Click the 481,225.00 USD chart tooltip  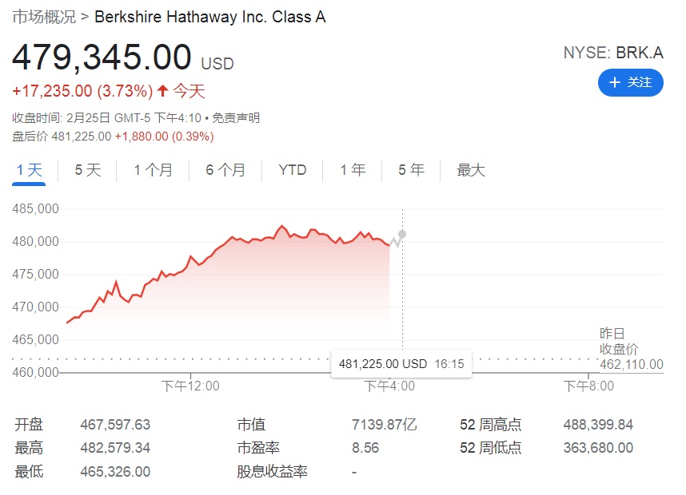(401, 363)
